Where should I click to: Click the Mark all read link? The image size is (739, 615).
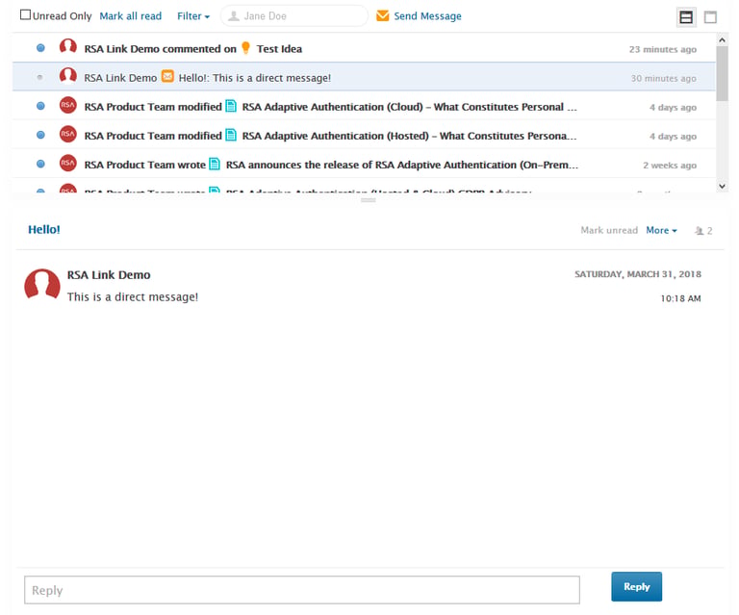131,16
